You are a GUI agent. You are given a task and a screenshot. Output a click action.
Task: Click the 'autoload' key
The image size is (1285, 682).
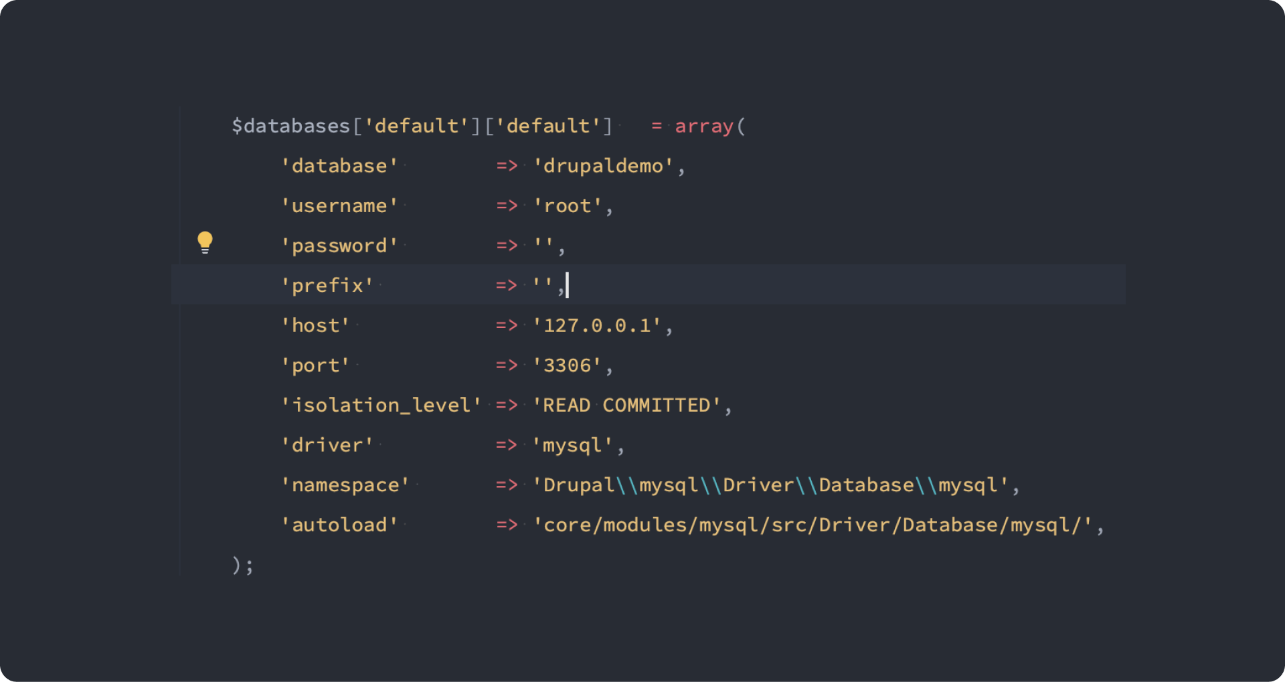coord(339,525)
